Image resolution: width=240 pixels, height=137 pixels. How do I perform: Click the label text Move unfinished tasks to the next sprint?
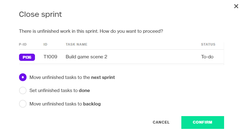pyautogui.click(x=72, y=77)
